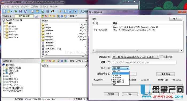The width and height of the screenshot is (187, 101).
Task: Select the EULA file in the list
Action: [47, 52]
